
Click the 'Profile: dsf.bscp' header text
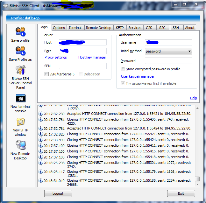click(x=25, y=18)
